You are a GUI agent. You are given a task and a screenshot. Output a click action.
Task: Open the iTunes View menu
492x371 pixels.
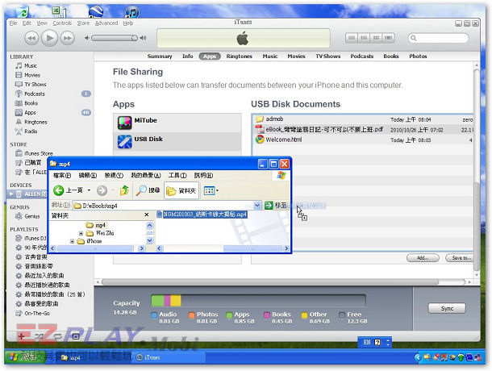42,23
